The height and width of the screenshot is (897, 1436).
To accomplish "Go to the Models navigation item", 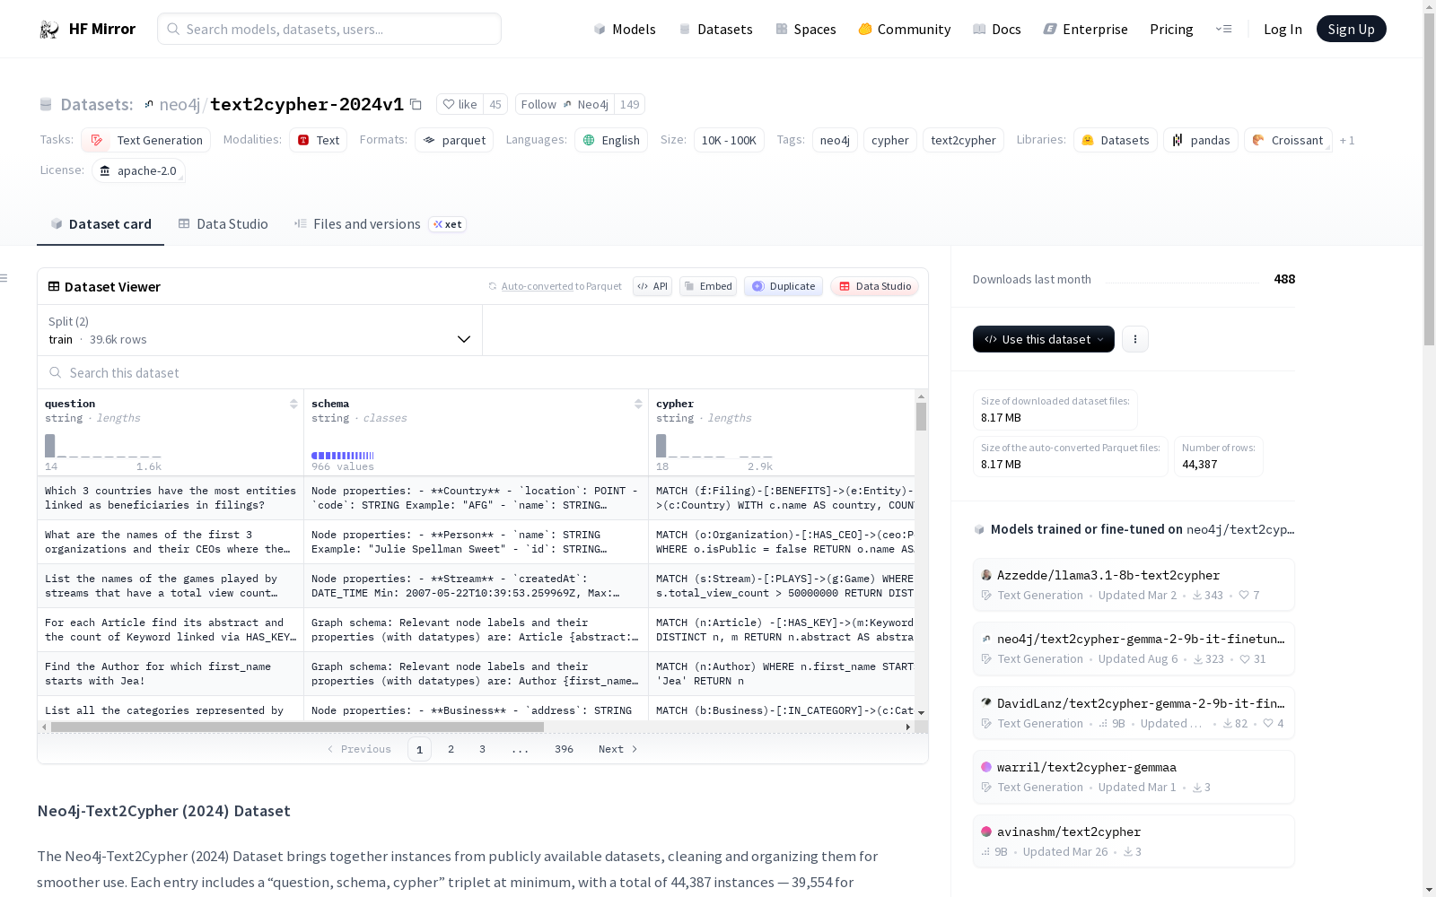I will click(625, 30).
